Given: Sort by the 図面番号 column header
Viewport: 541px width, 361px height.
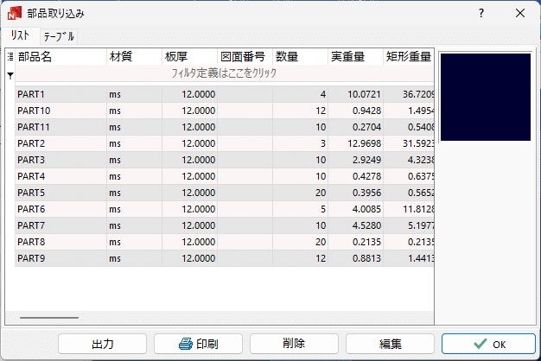Looking at the screenshot, I should [x=245, y=56].
